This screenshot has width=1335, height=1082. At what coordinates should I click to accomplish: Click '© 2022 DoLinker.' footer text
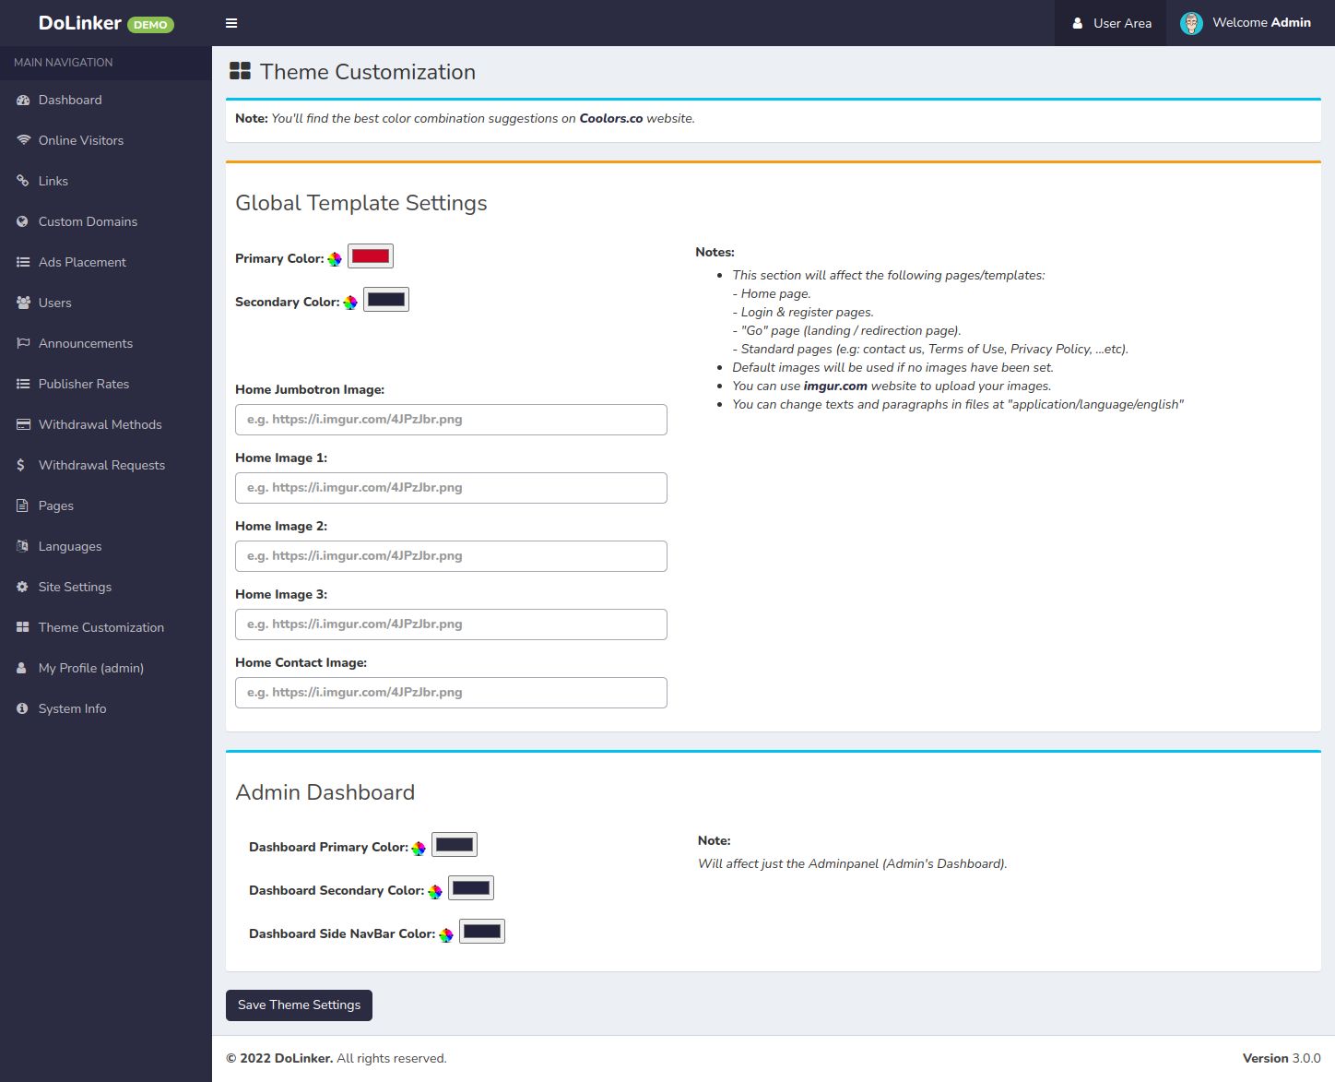(279, 1058)
